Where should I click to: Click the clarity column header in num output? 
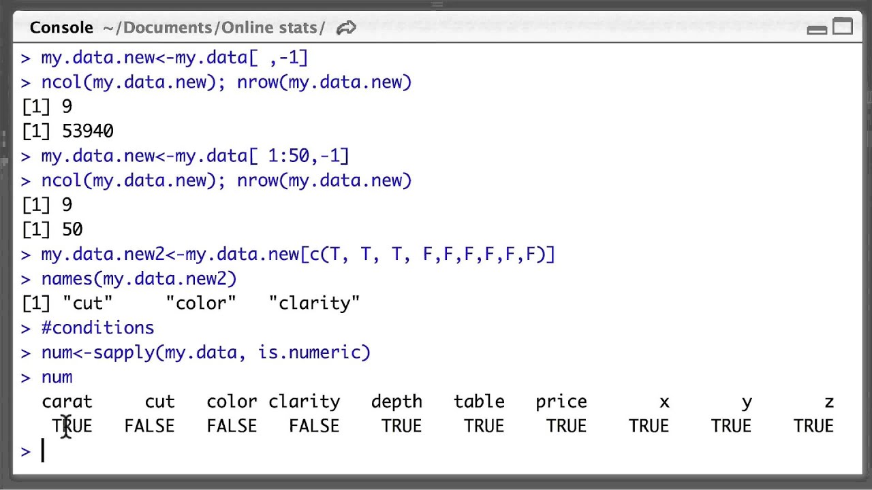(304, 402)
